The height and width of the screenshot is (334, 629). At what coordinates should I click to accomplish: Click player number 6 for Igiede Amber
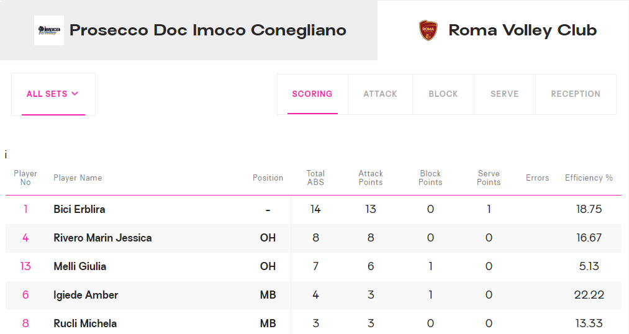pos(25,295)
